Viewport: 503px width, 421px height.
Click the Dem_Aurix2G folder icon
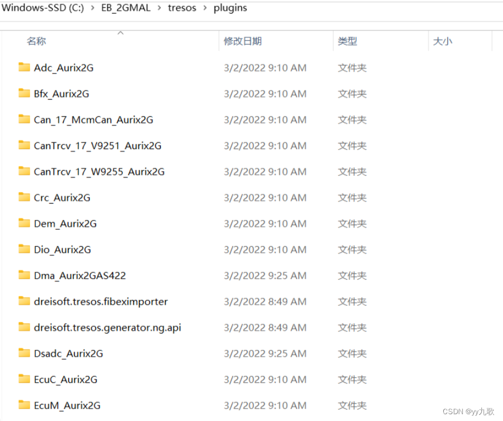[x=24, y=223]
